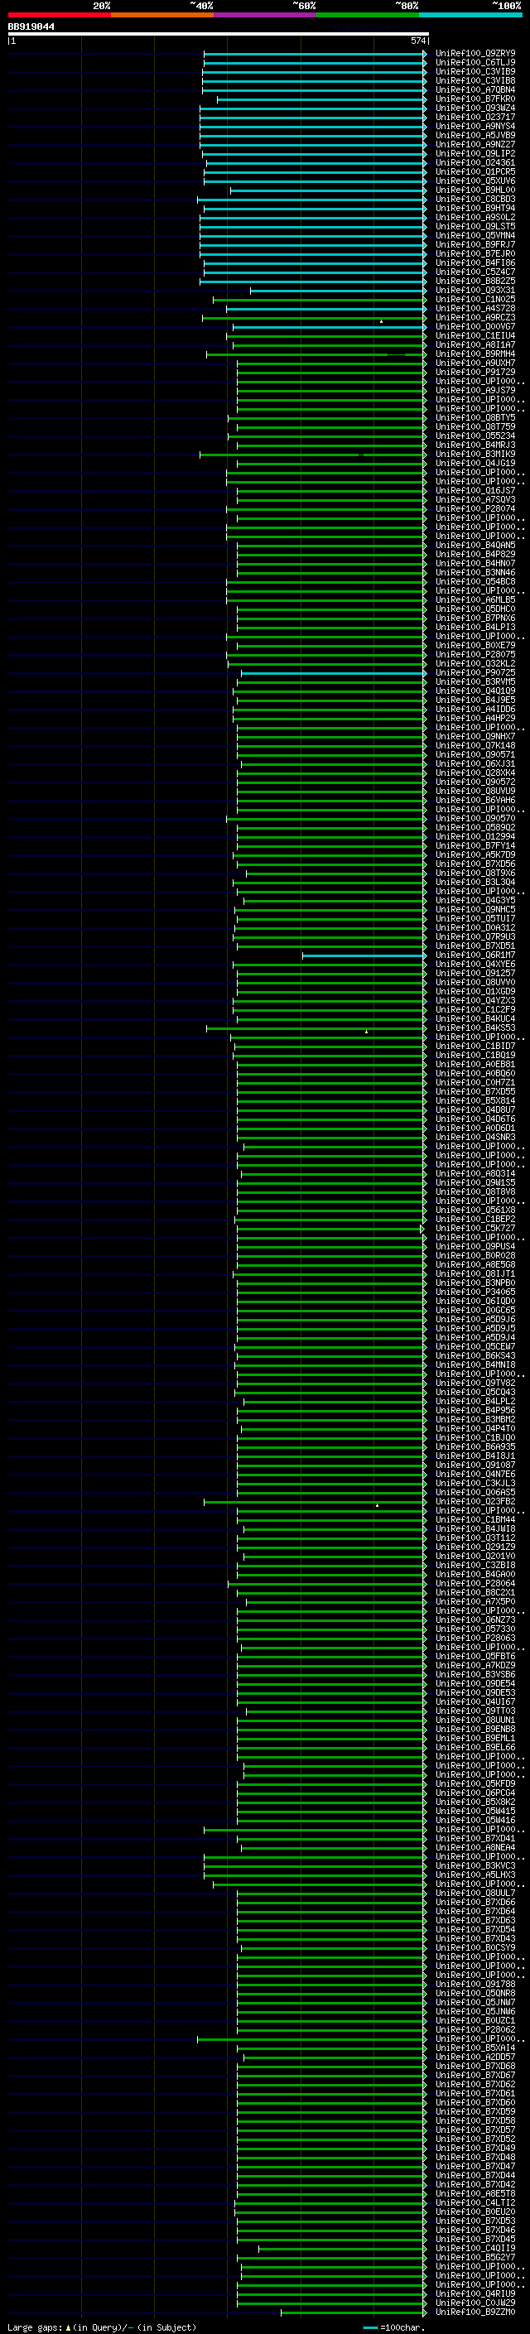Select hit label UniRef100_B4FI86
The height and width of the screenshot is (2334, 530).
pyautogui.click(x=475, y=262)
